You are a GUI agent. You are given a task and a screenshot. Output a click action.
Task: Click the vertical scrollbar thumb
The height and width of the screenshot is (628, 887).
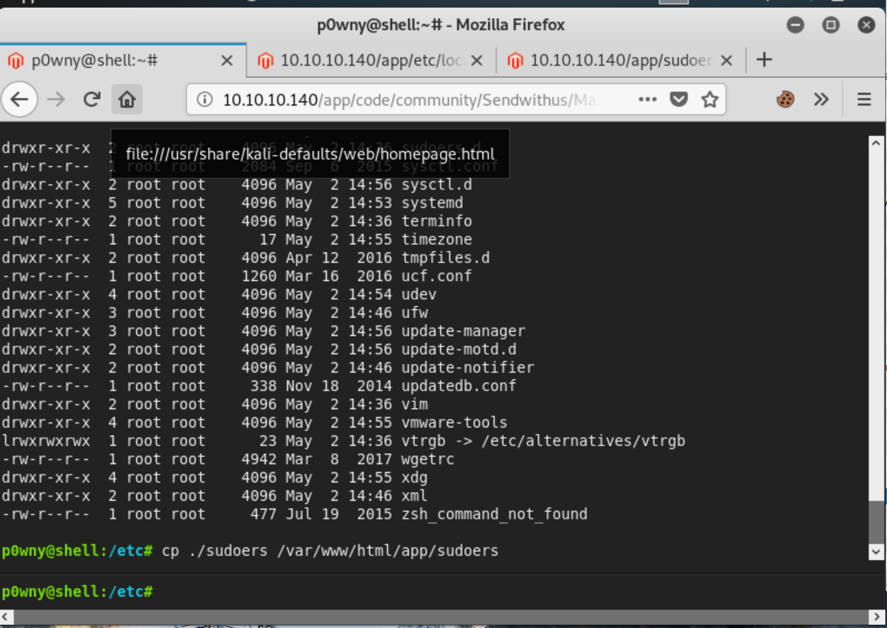tap(876, 522)
